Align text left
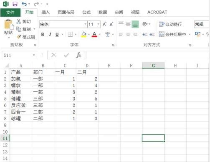210x162 pixels. 121,34
